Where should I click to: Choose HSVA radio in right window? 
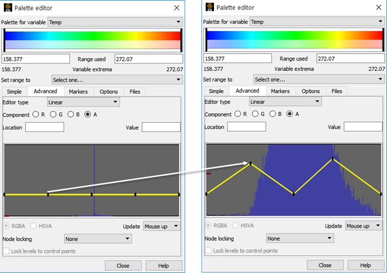[235, 225]
